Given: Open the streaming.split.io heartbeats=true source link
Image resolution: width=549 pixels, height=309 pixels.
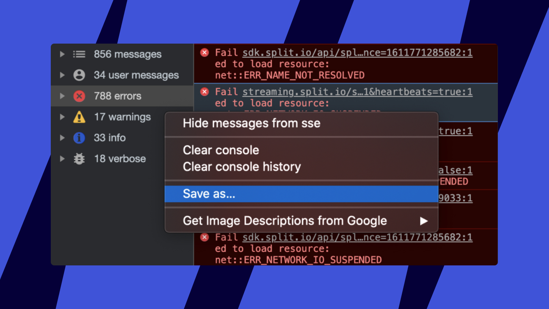Looking at the screenshot, I should tap(357, 92).
